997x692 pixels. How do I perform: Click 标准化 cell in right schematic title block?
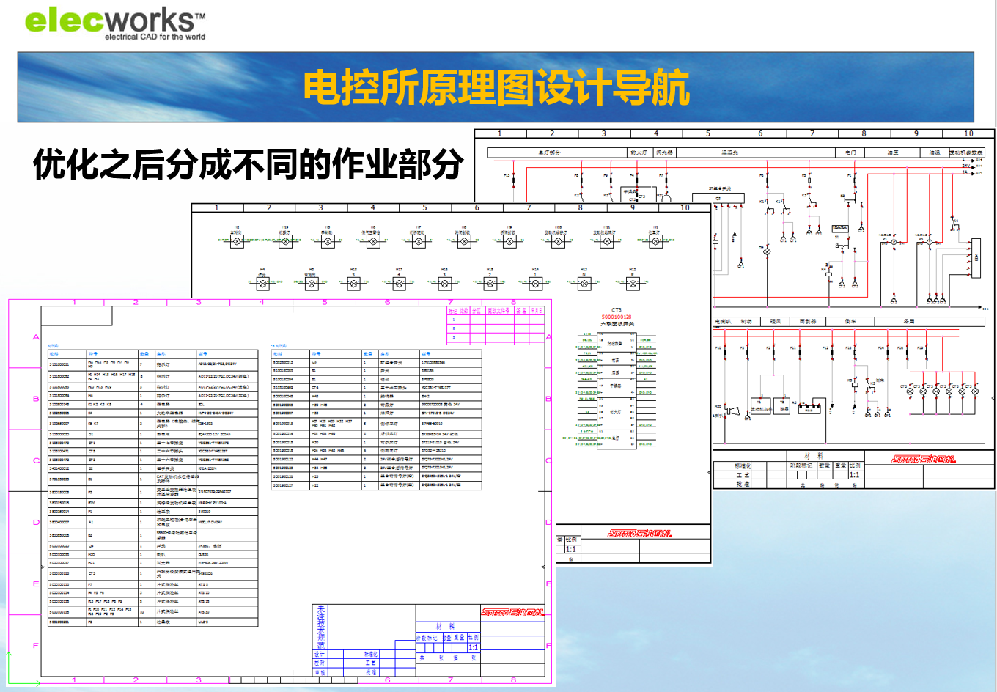[x=743, y=465]
